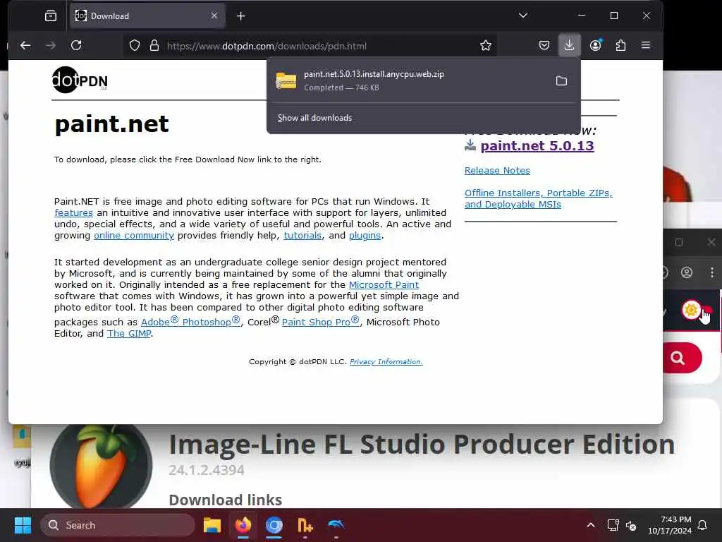722x542 pixels.
Task: Click the Firefox forward arrow button
Action: [51, 45]
